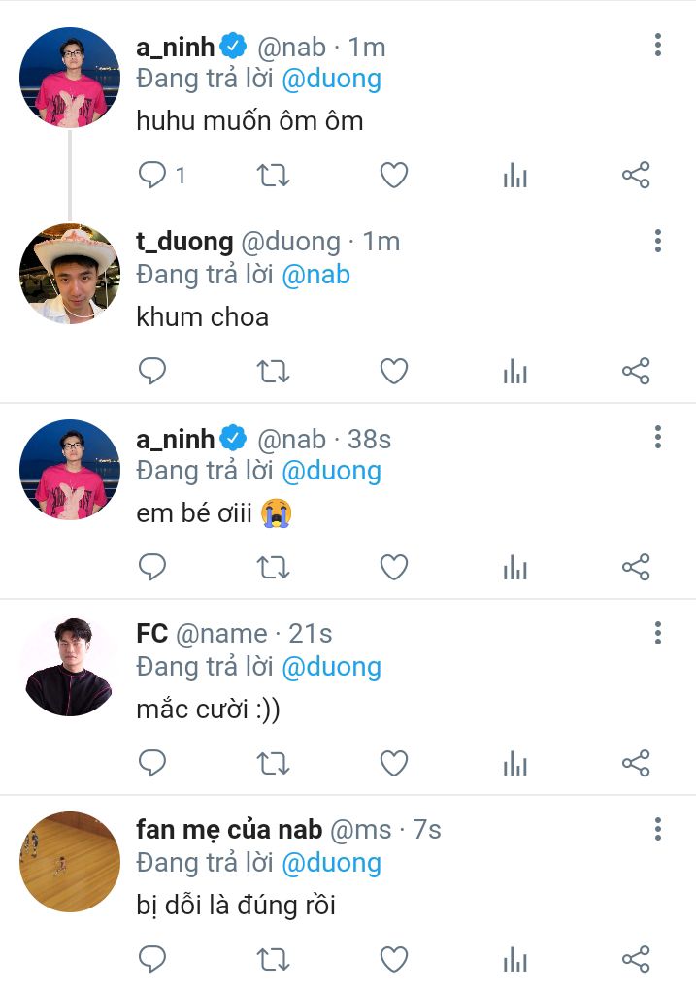This screenshot has width=696, height=990.
Task: Share the "bị dỗi là đúng rồi" tweet
Action: 636,959
